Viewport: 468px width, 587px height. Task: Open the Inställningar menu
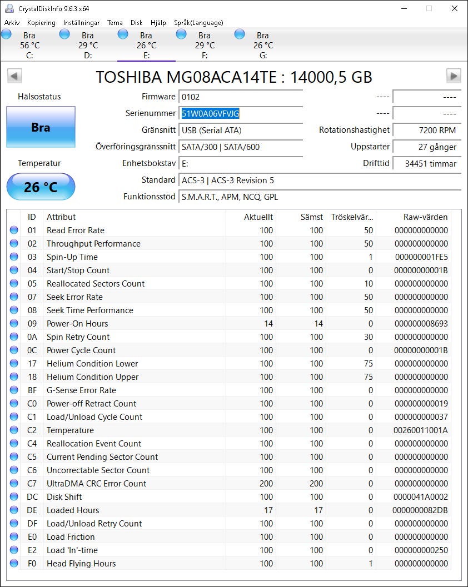point(81,23)
